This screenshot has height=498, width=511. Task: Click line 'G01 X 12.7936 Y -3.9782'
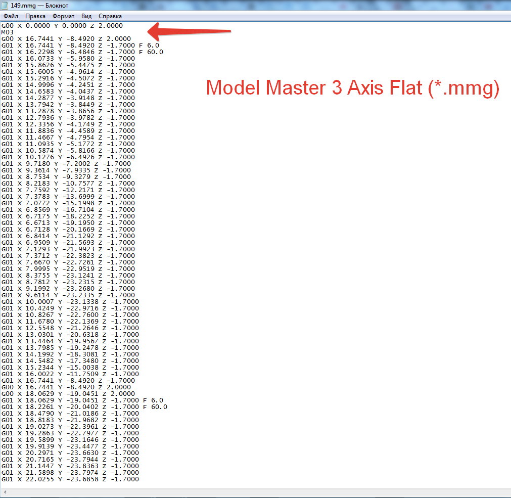[68, 118]
